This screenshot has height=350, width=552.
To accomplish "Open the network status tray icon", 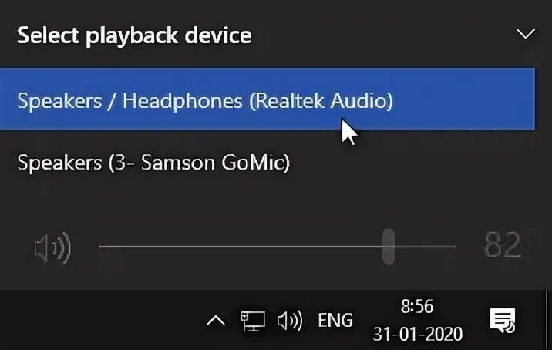I will click(253, 321).
